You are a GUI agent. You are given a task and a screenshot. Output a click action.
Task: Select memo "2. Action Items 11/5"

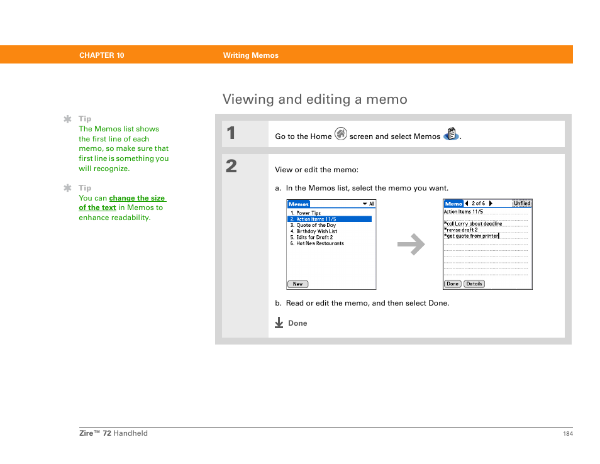click(330, 219)
